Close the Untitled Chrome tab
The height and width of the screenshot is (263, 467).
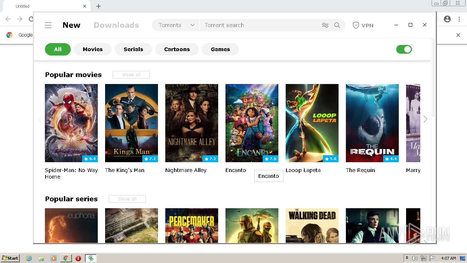click(85, 6)
